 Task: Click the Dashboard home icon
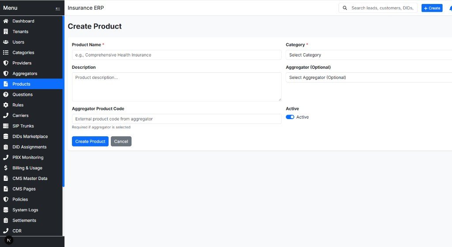(6, 21)
